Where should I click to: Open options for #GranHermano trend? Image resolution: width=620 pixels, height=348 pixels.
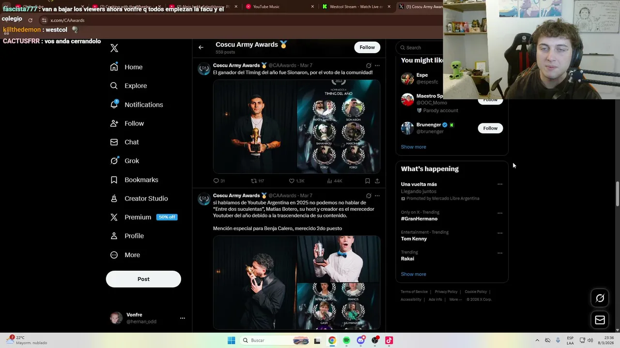(500, 213)
